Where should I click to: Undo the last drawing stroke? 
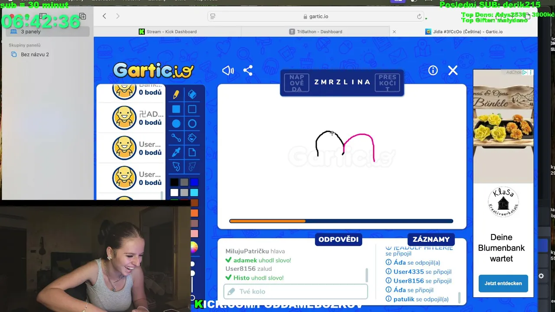coord(176,166)
